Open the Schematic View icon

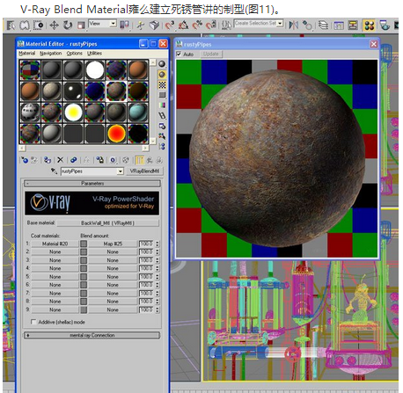(353, 25)
